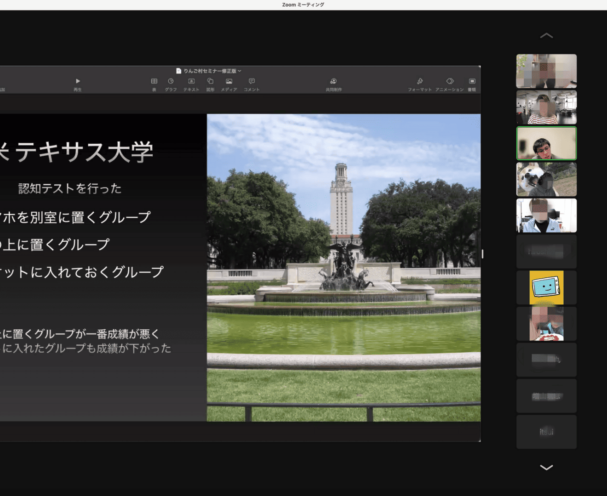Add a text box via テキスト icon
The image size is (607, 496).
[191, 83]
